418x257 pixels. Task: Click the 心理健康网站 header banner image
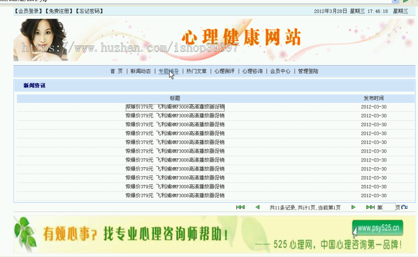tap(214, 40)
